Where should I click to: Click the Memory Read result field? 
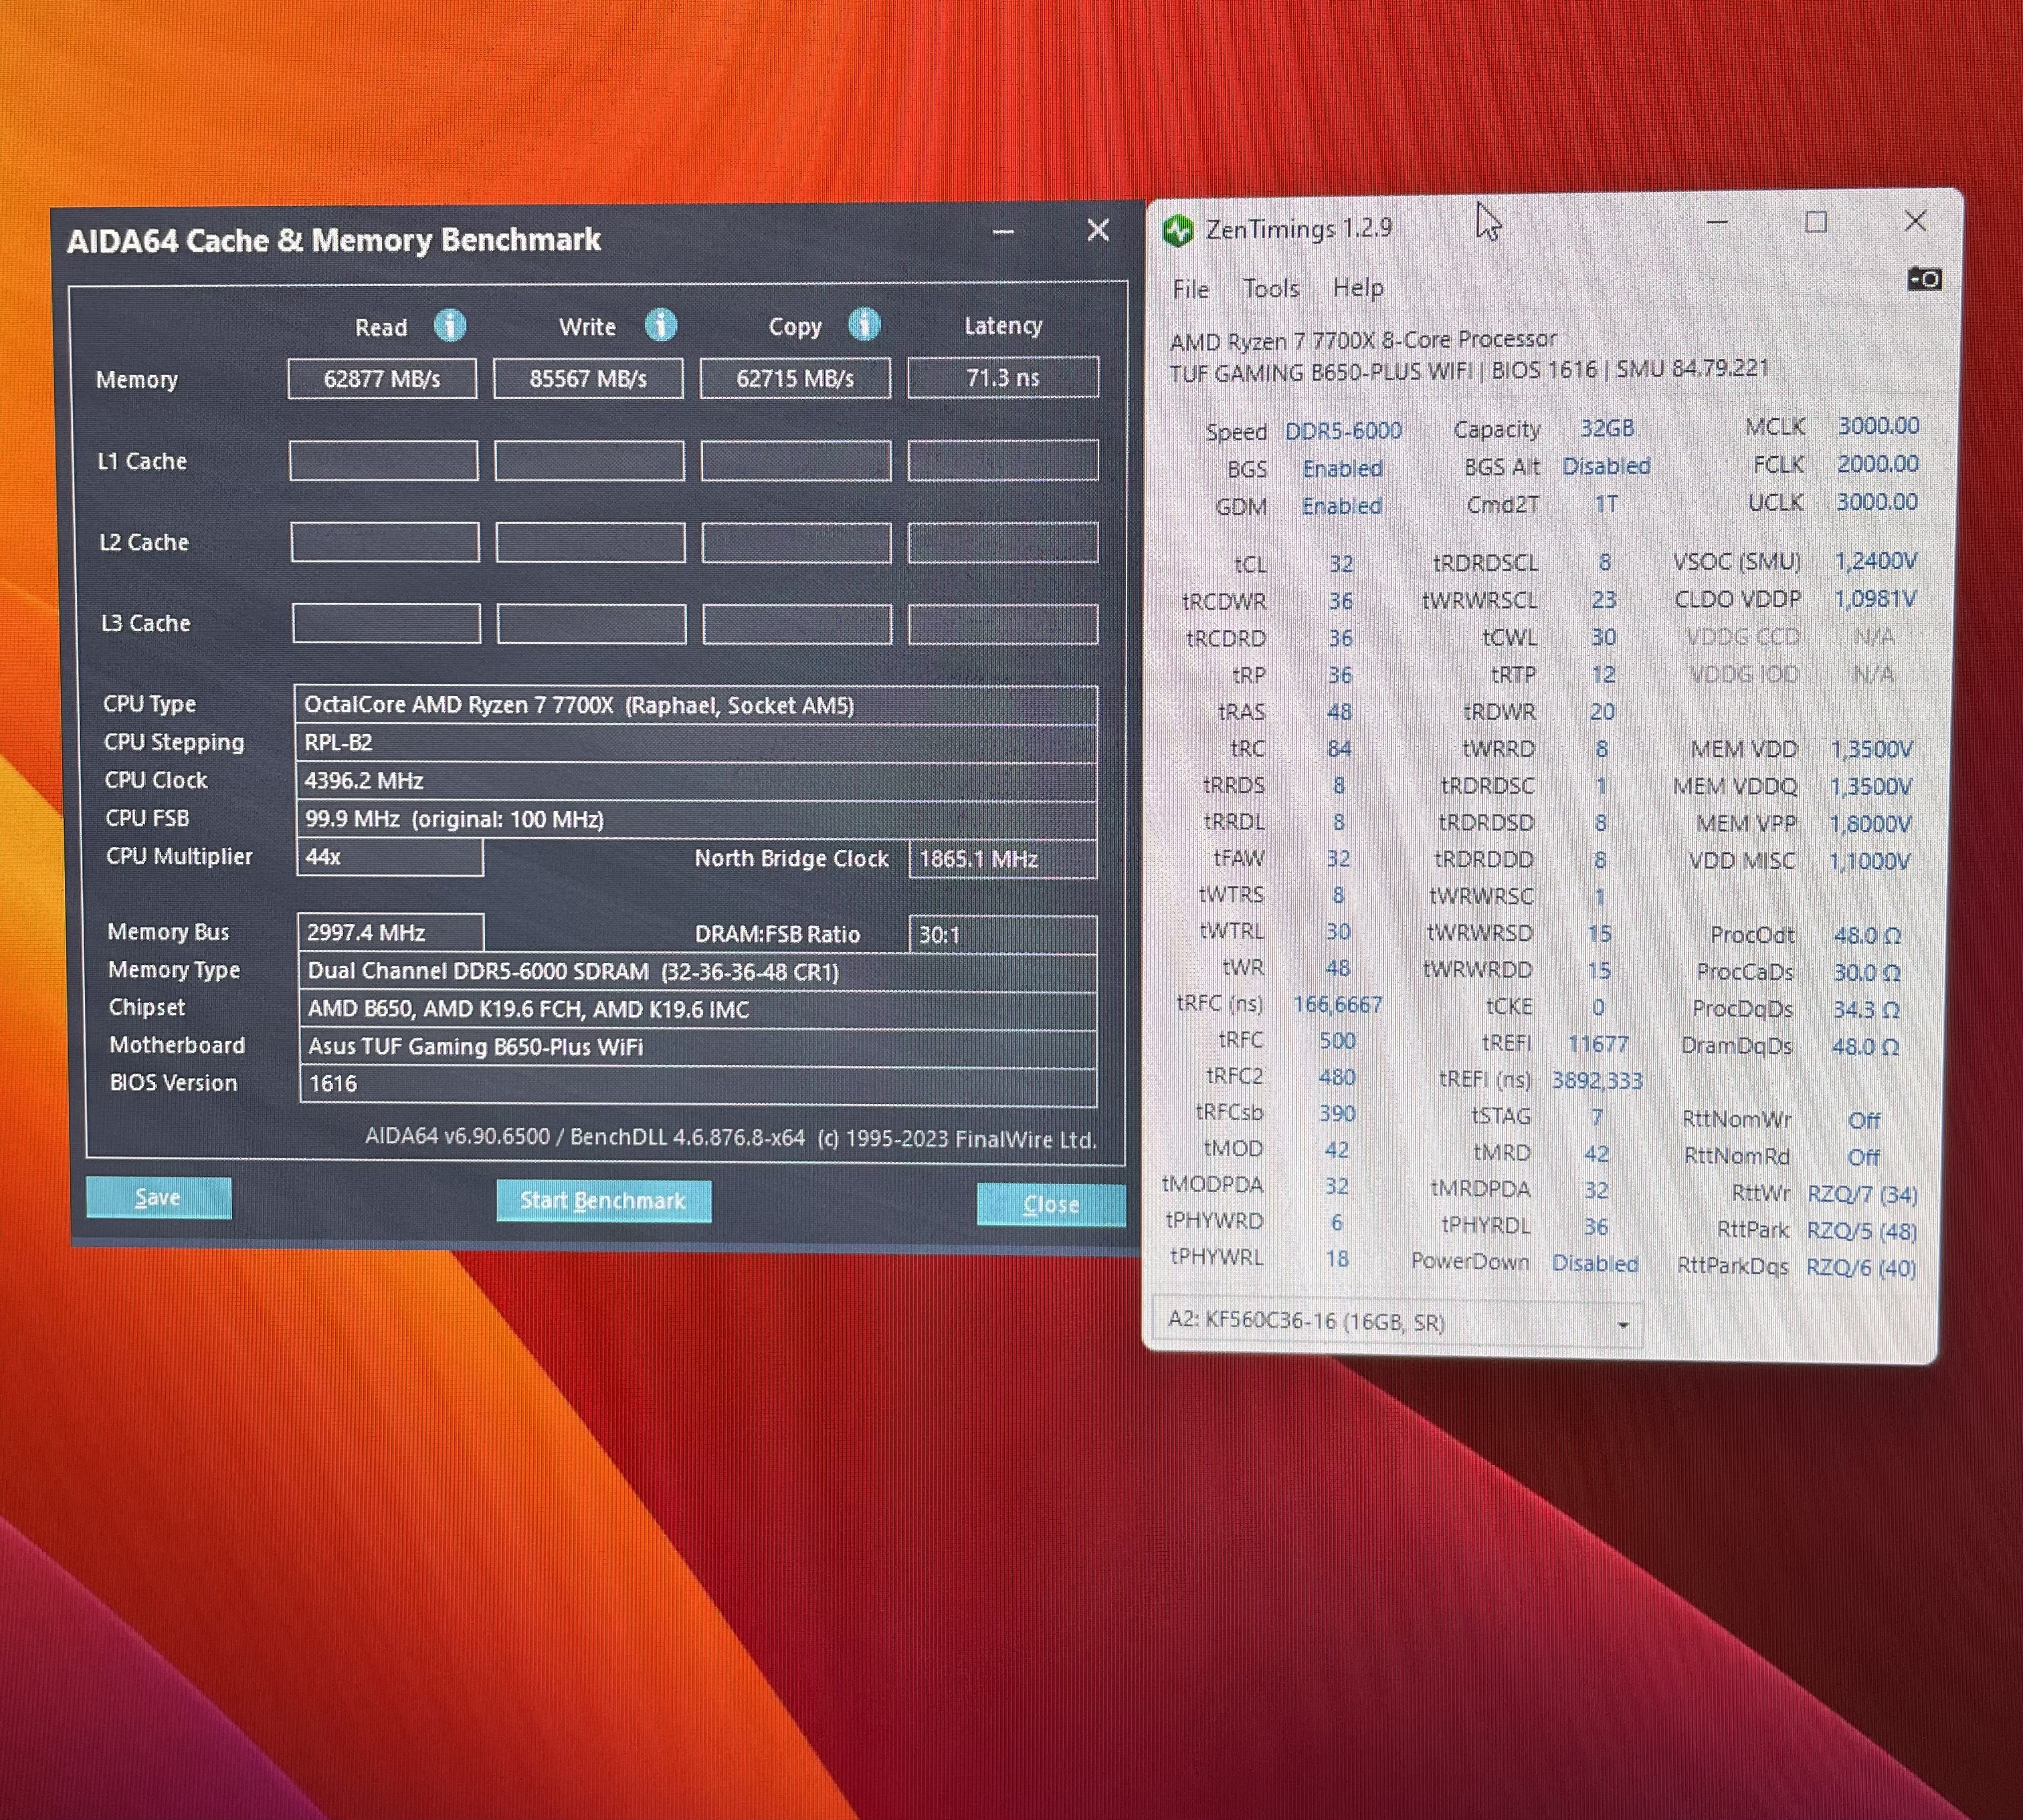click(382, 379)
